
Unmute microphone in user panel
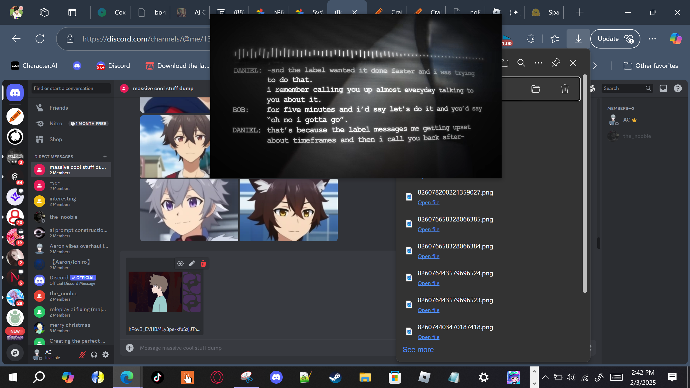point(82,355)
